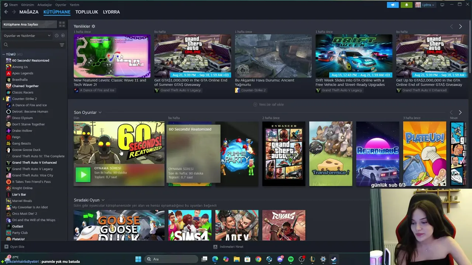Play 60 Seconds! Reatomized green button
Viewport: 472px width, 265px height.
tap(83, 175)
